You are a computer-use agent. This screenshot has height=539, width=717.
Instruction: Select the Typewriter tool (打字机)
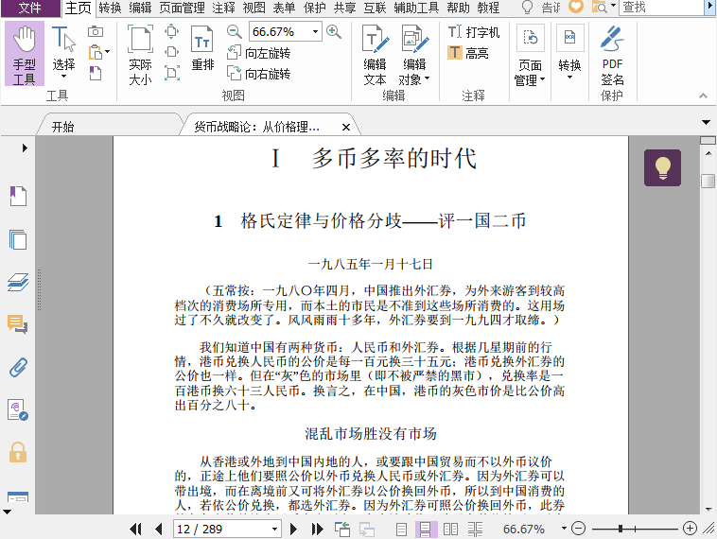pyautogui.click(x=473, y=32)
